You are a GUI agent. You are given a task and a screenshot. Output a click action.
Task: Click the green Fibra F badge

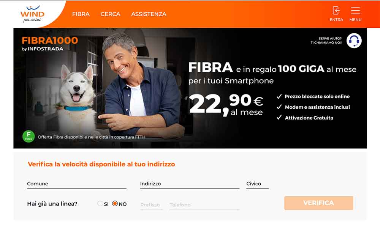coord(28,137)
